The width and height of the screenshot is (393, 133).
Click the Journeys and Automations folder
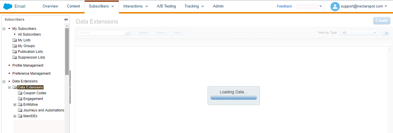pyautogui.click(x=44, y=110)
